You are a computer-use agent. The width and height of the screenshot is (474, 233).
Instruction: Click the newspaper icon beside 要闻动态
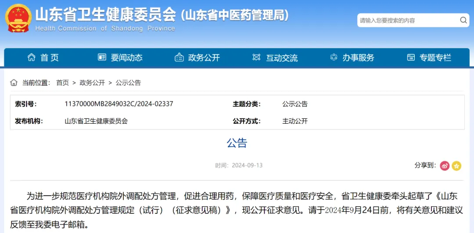pos(102,57)
